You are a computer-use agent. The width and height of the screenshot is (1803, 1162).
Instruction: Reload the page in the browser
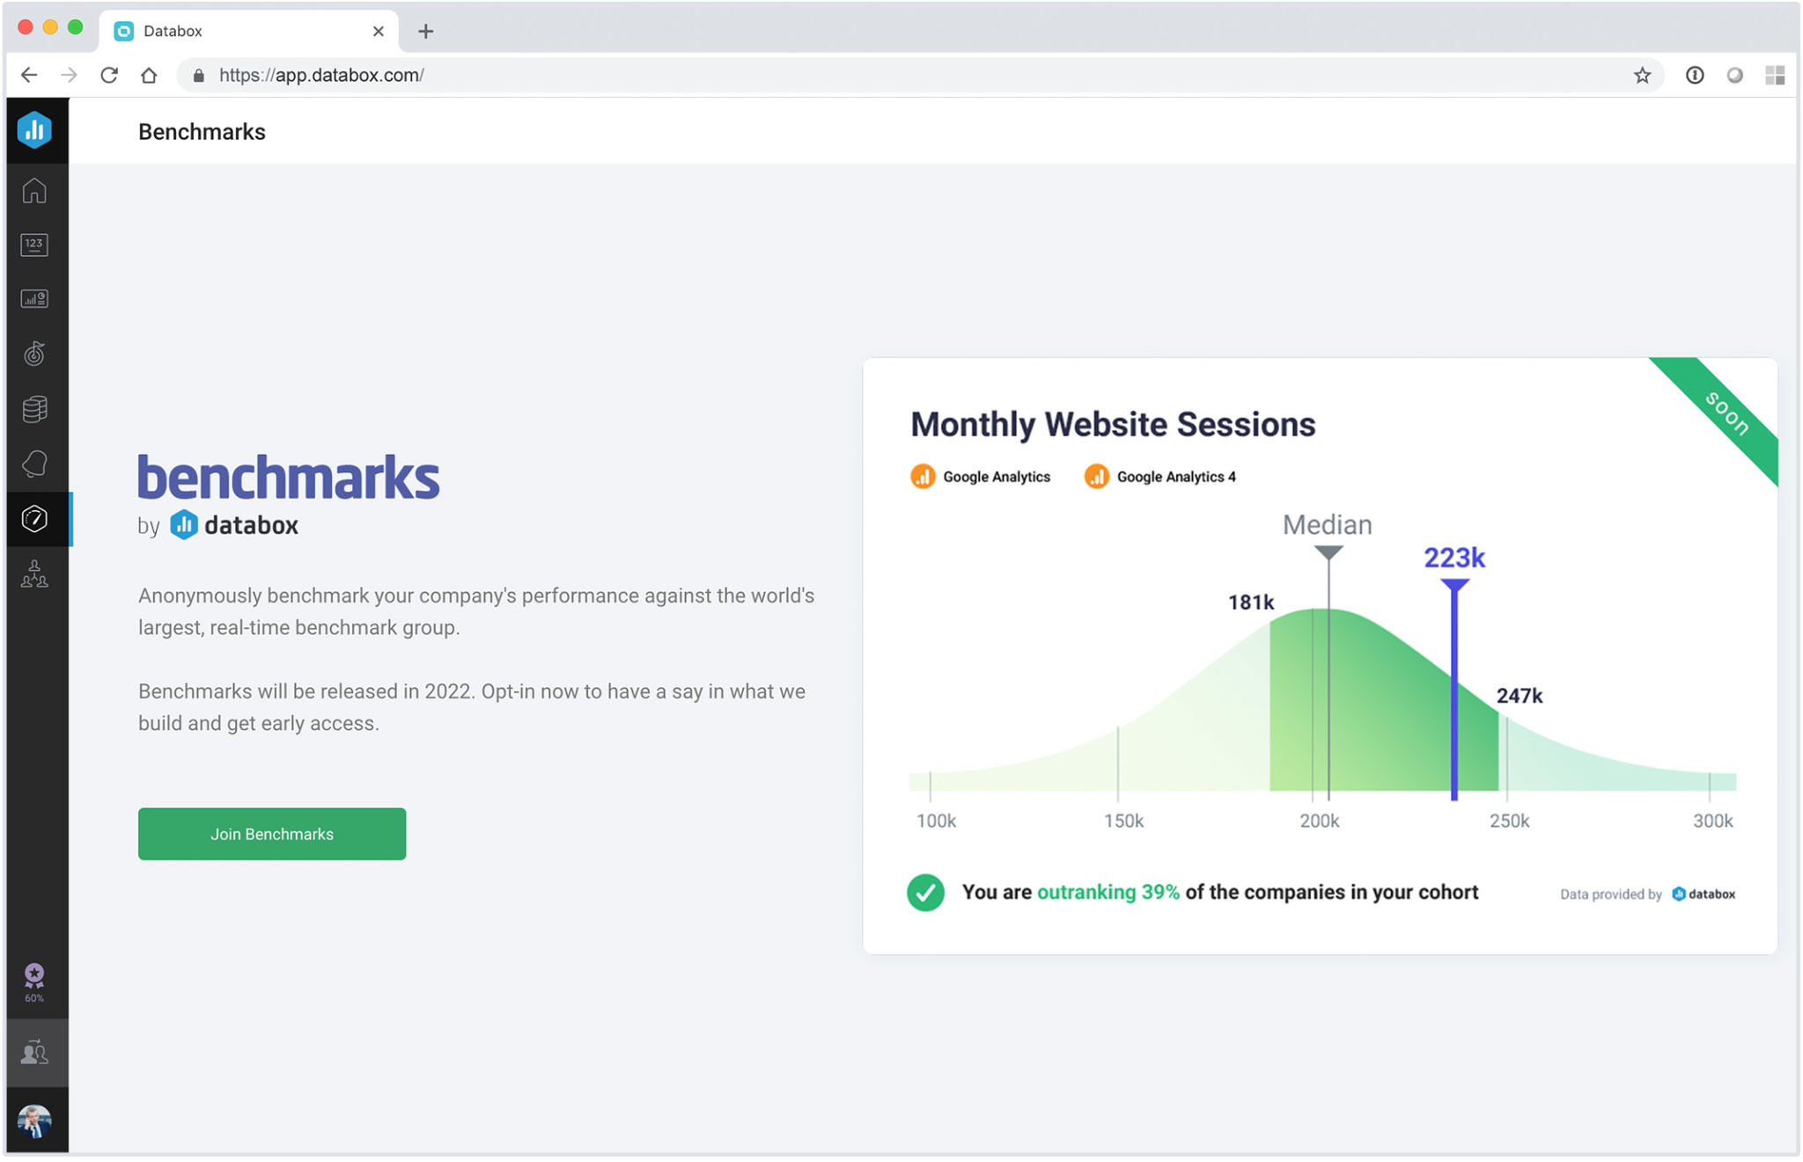point(109,75)
